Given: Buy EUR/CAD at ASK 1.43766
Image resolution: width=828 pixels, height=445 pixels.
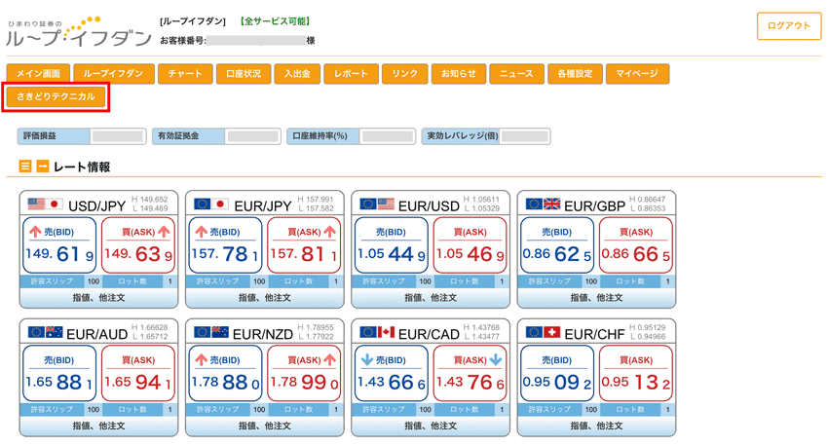Looking at the screenshot, I should tap(470, 374).
